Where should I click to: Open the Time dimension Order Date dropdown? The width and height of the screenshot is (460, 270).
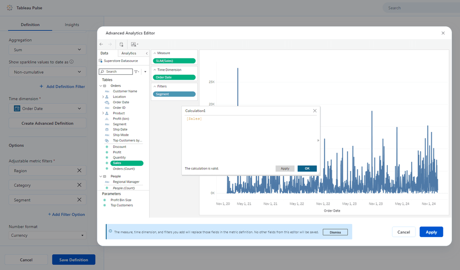(47, 108)
